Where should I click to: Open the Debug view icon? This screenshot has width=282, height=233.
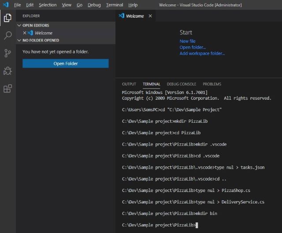(7, 71)
